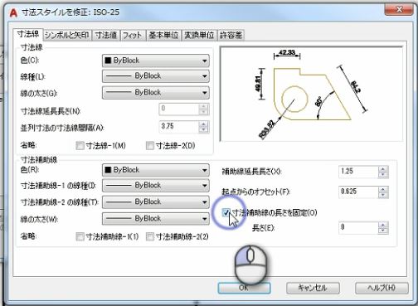
Task: Increase 並列寸法の寸法線間隔 with up arrow
Action: 204,124
